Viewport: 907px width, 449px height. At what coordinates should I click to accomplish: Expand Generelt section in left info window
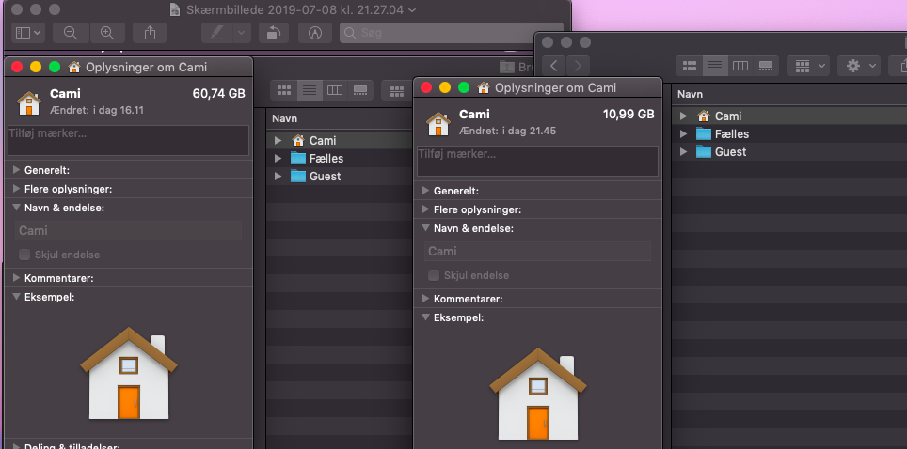point(16,170)
